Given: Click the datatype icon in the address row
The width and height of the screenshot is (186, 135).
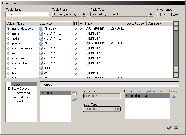Looking at the screenshot, I should [x=41, y=38].
